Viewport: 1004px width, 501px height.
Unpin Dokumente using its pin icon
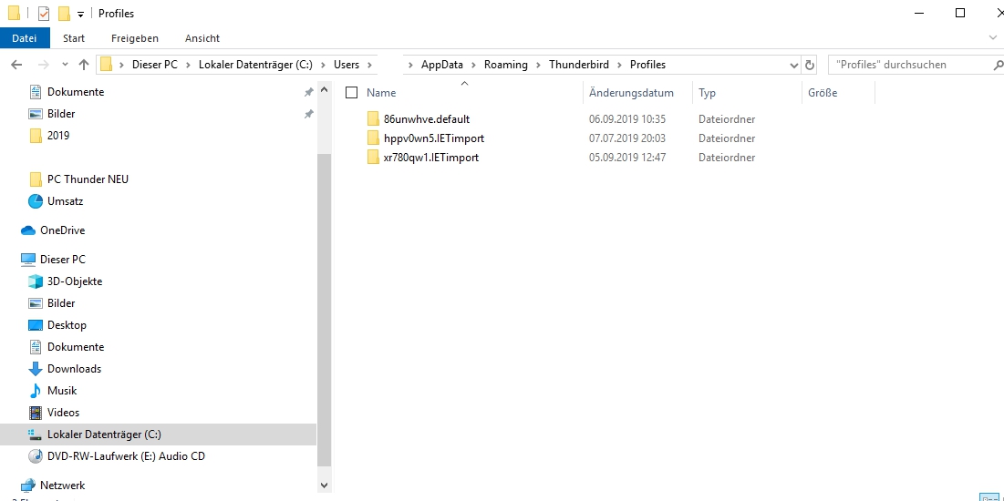click(x=308, y=92)
